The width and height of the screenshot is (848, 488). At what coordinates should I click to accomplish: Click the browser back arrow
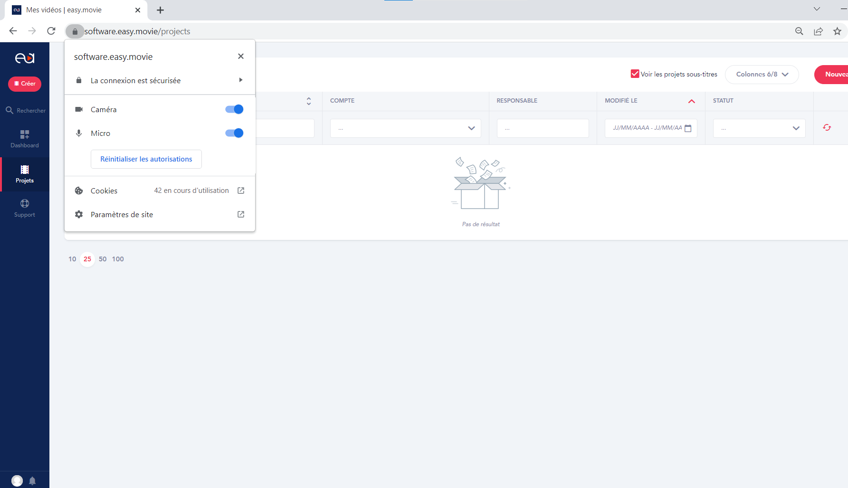13,31
